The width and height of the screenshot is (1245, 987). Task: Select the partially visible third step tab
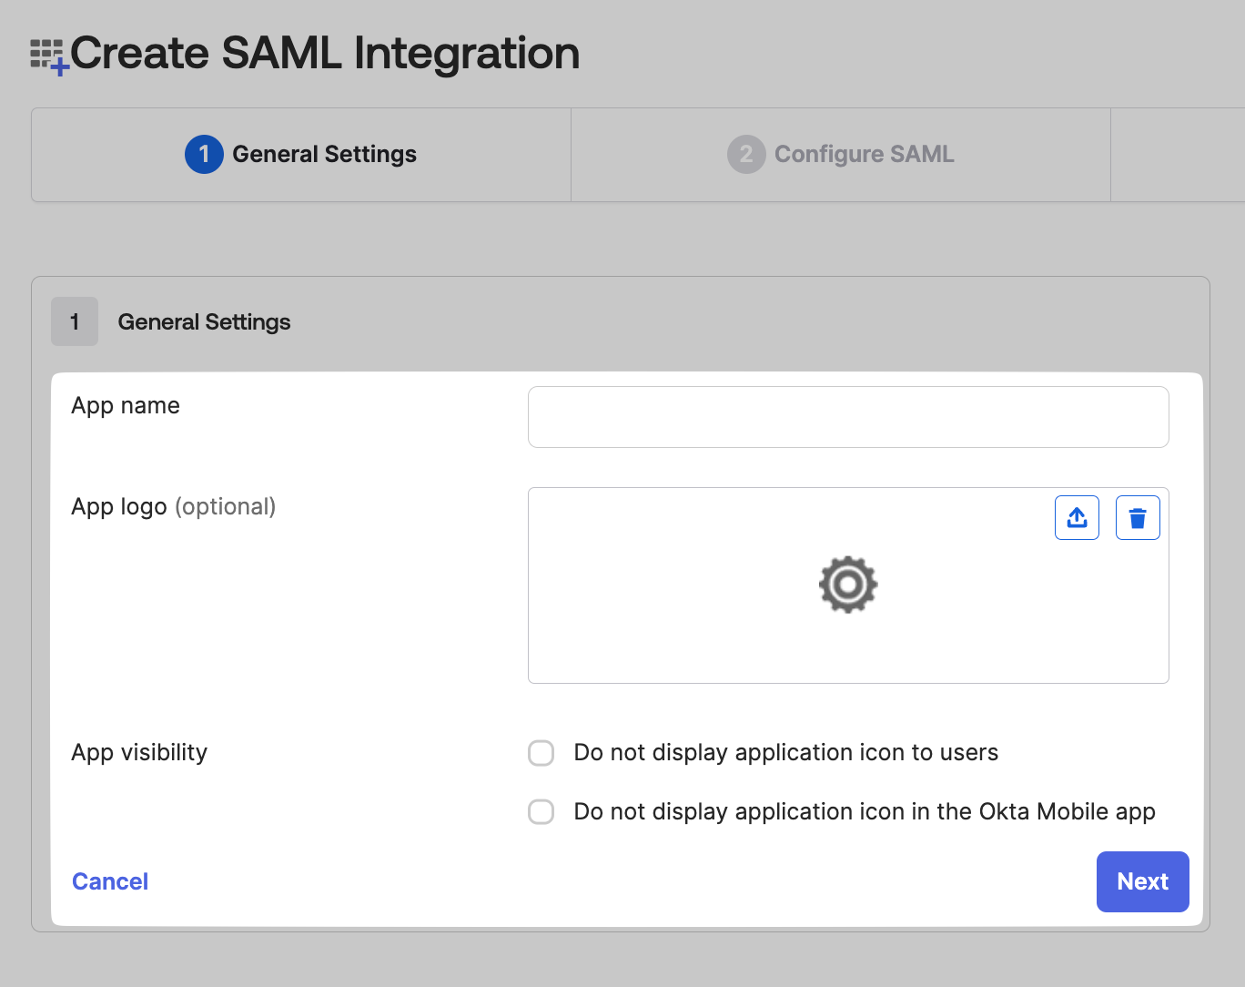[x=1178, y=155]
